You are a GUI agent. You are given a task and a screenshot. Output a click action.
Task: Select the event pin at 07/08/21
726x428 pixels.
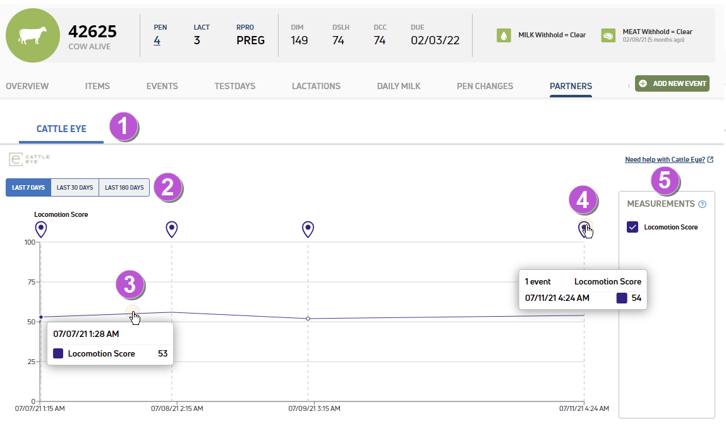tap(172, 229)
